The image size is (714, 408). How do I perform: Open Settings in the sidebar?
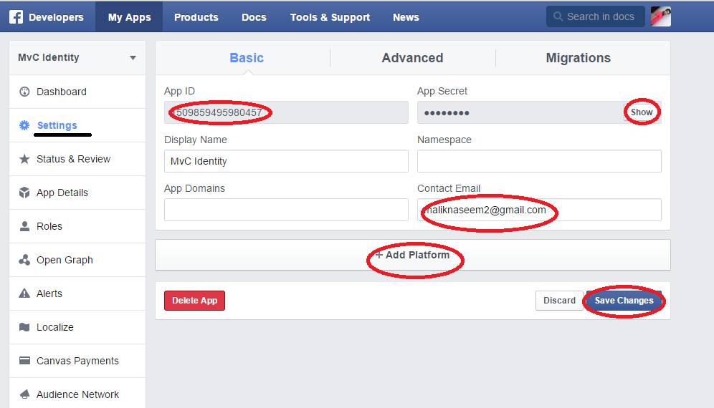point(77,125)
